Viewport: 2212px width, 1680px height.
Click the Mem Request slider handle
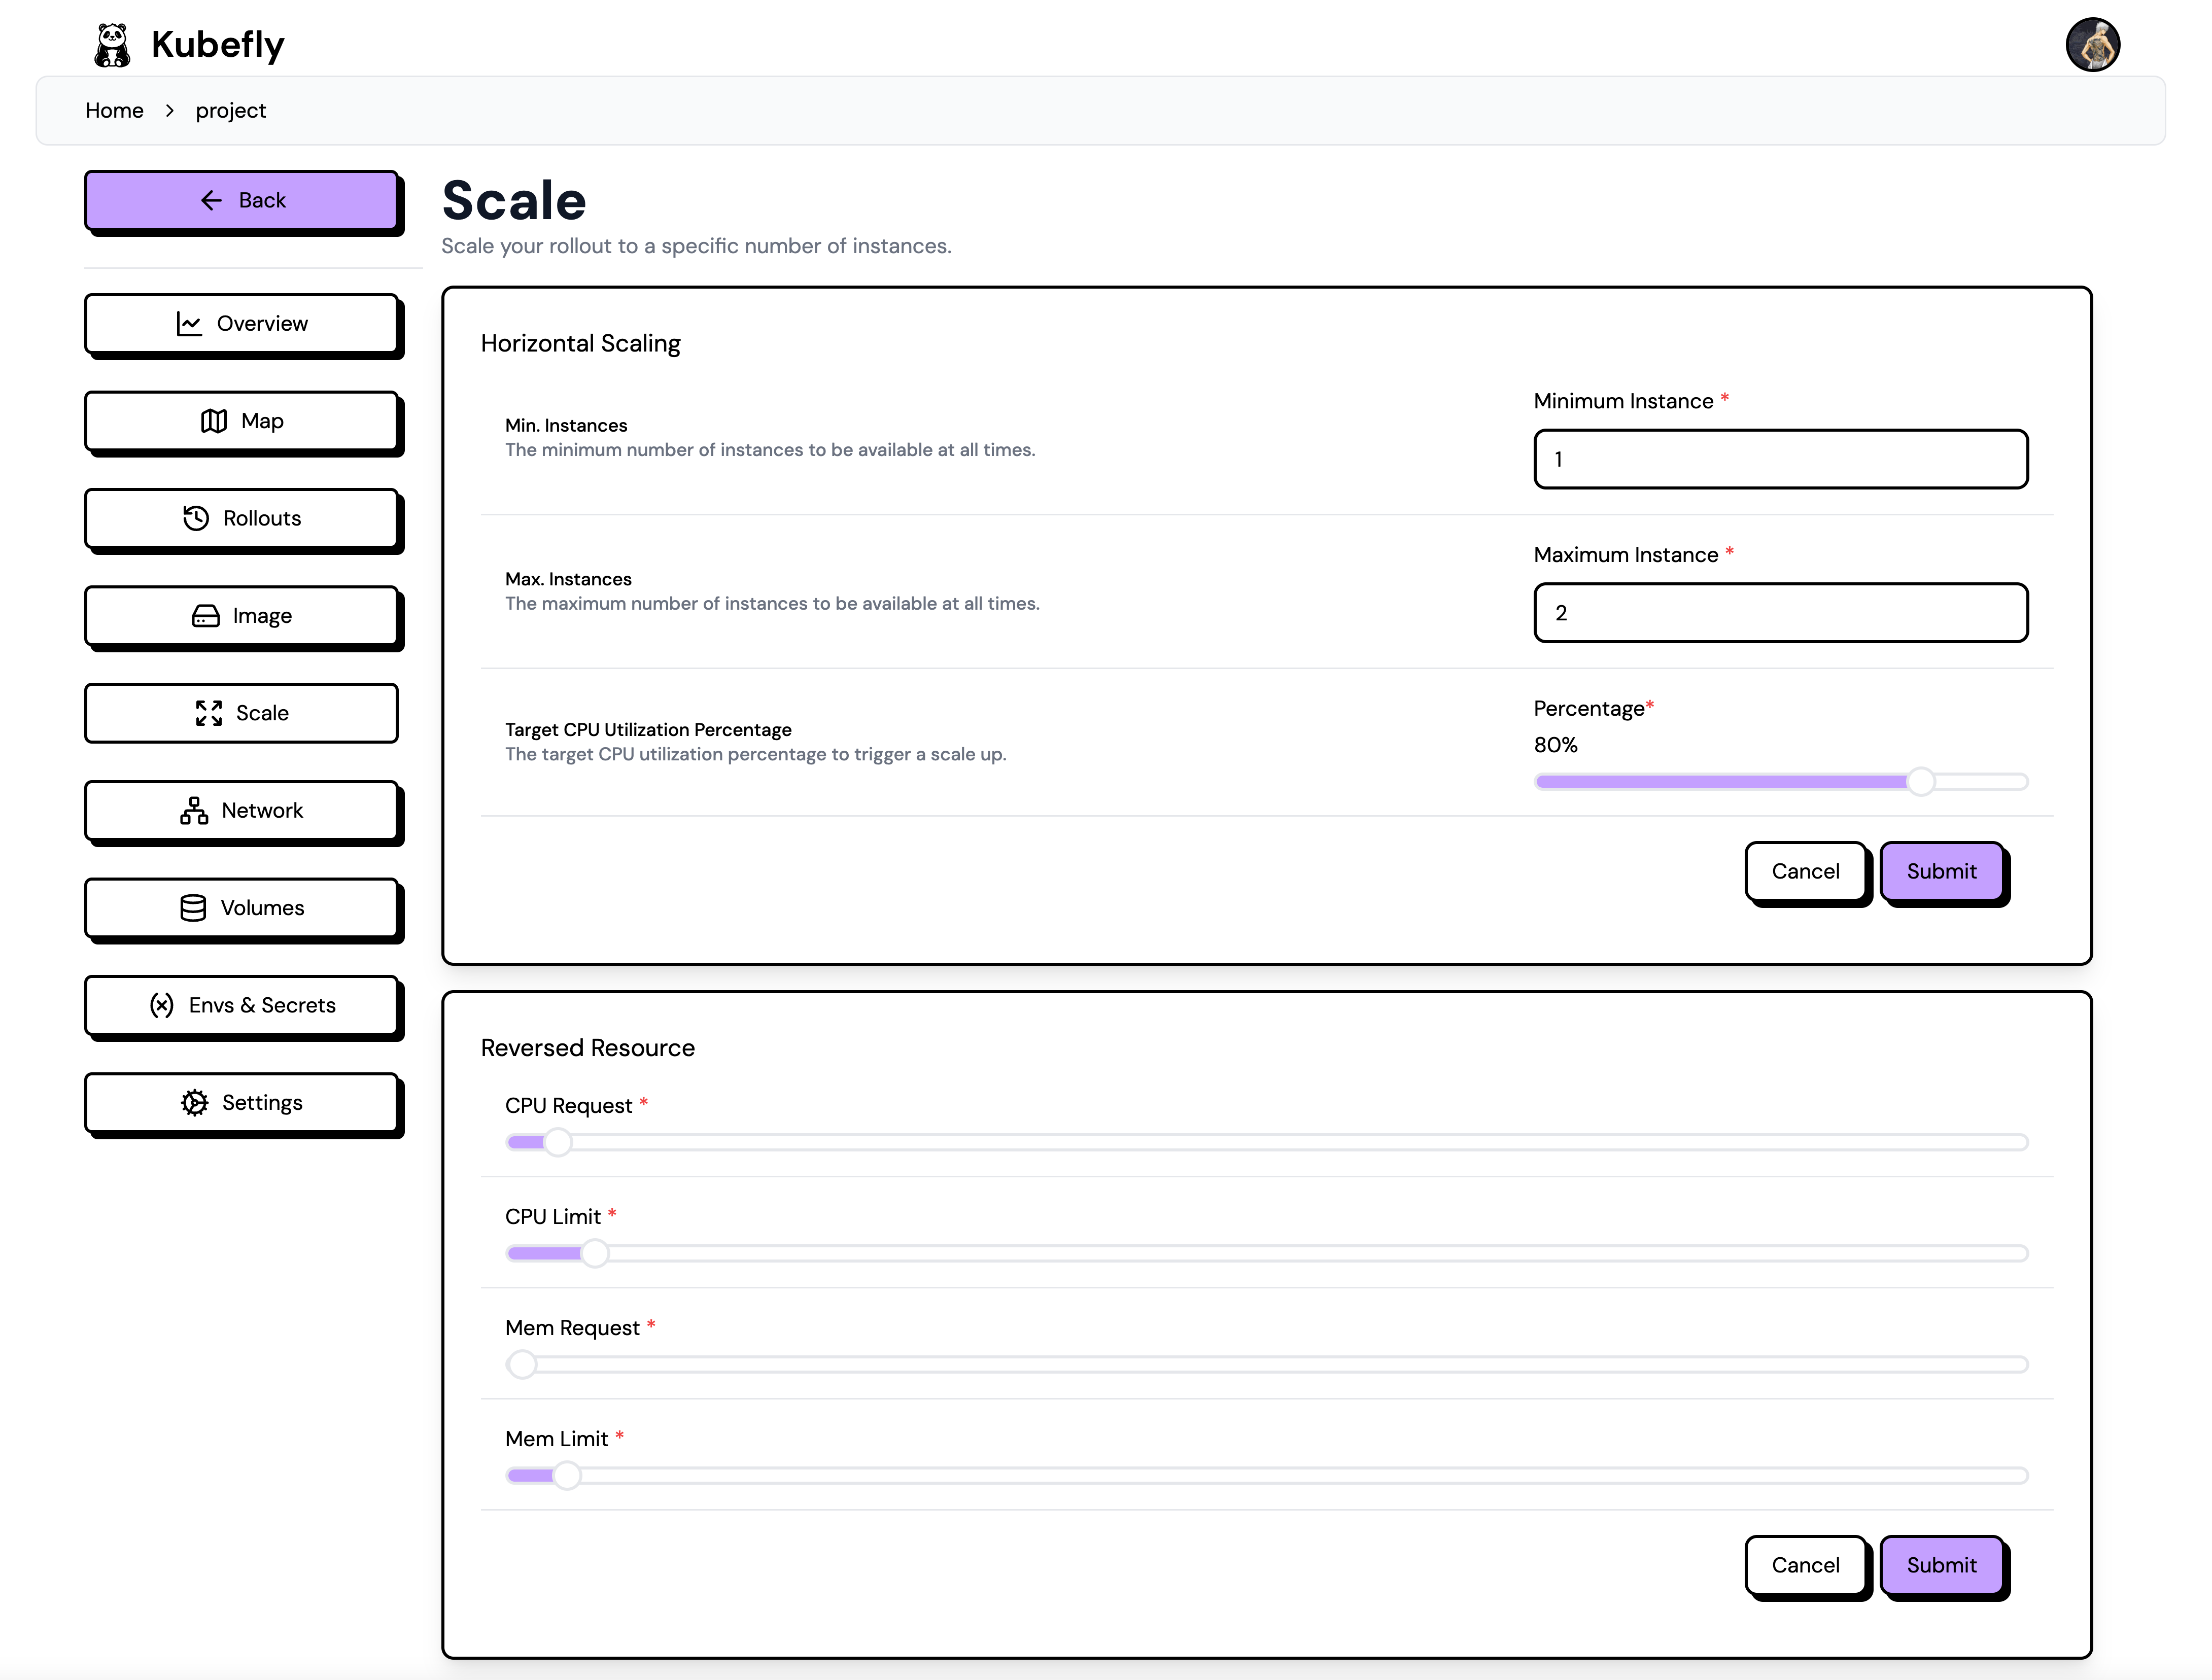522,1364
